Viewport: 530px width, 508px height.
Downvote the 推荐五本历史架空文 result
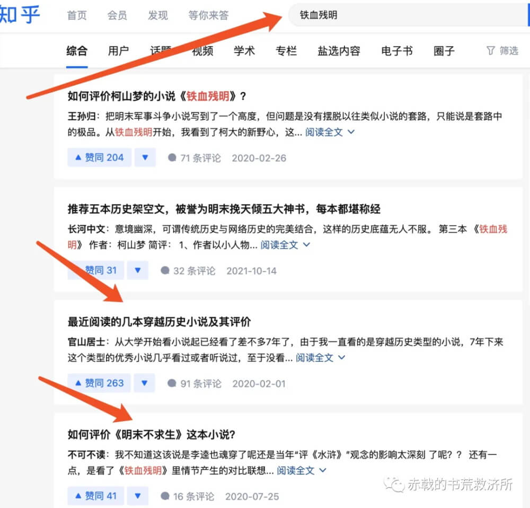(x=138, y=270)
